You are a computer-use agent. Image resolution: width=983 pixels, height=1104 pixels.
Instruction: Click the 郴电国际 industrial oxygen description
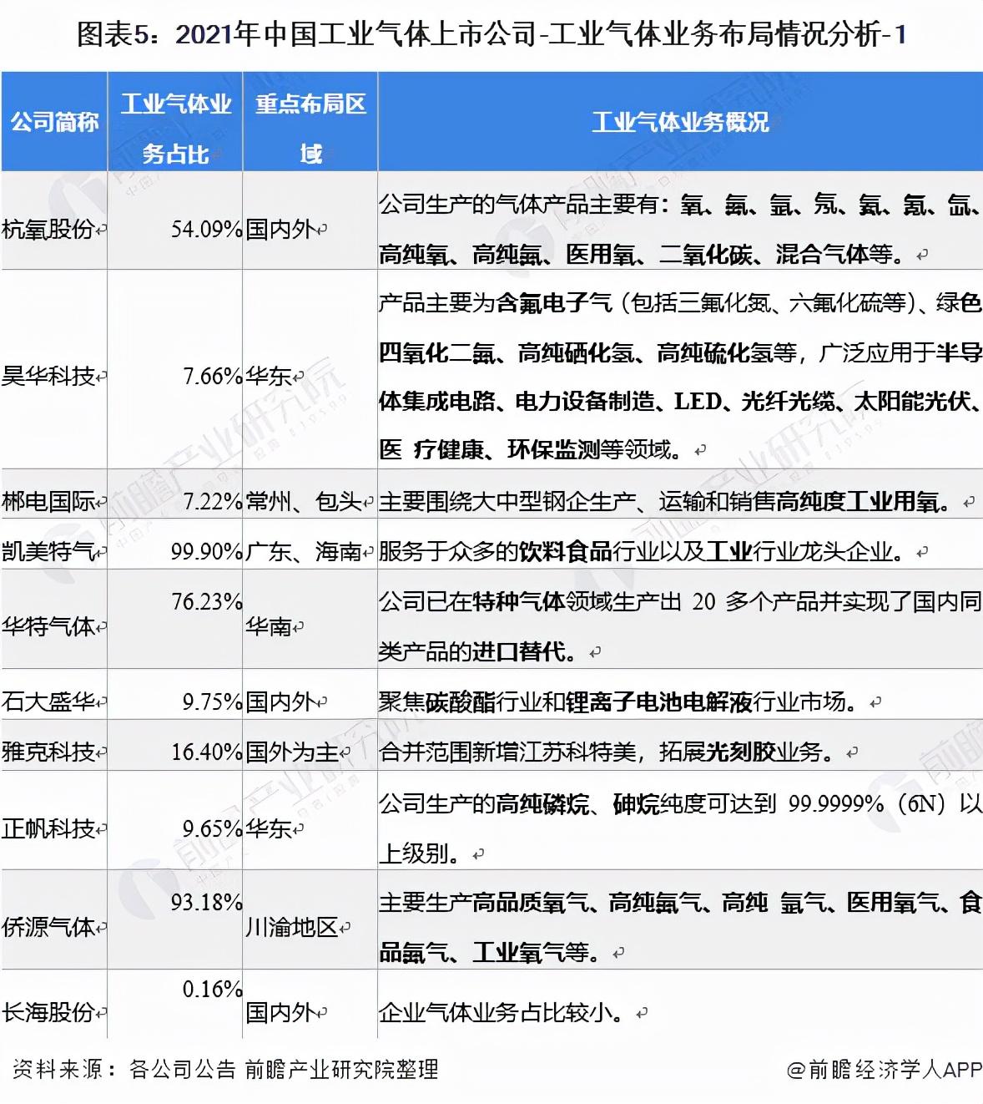click(665, 501)
